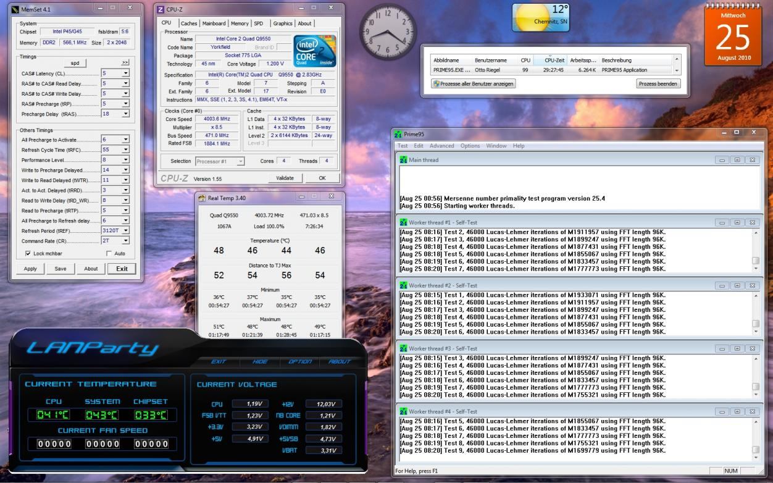Sort processes by Abbildname column header
This screenshot has width=773, height=483.
(x=451, y=61)
